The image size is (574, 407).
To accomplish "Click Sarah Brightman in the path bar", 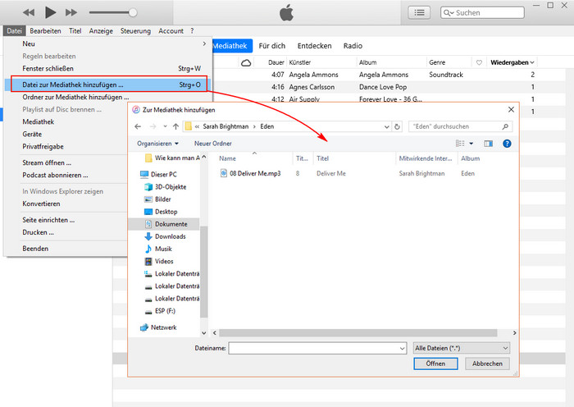I will (225, 126).
